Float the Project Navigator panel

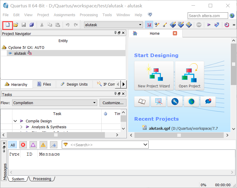click(119, 33)
